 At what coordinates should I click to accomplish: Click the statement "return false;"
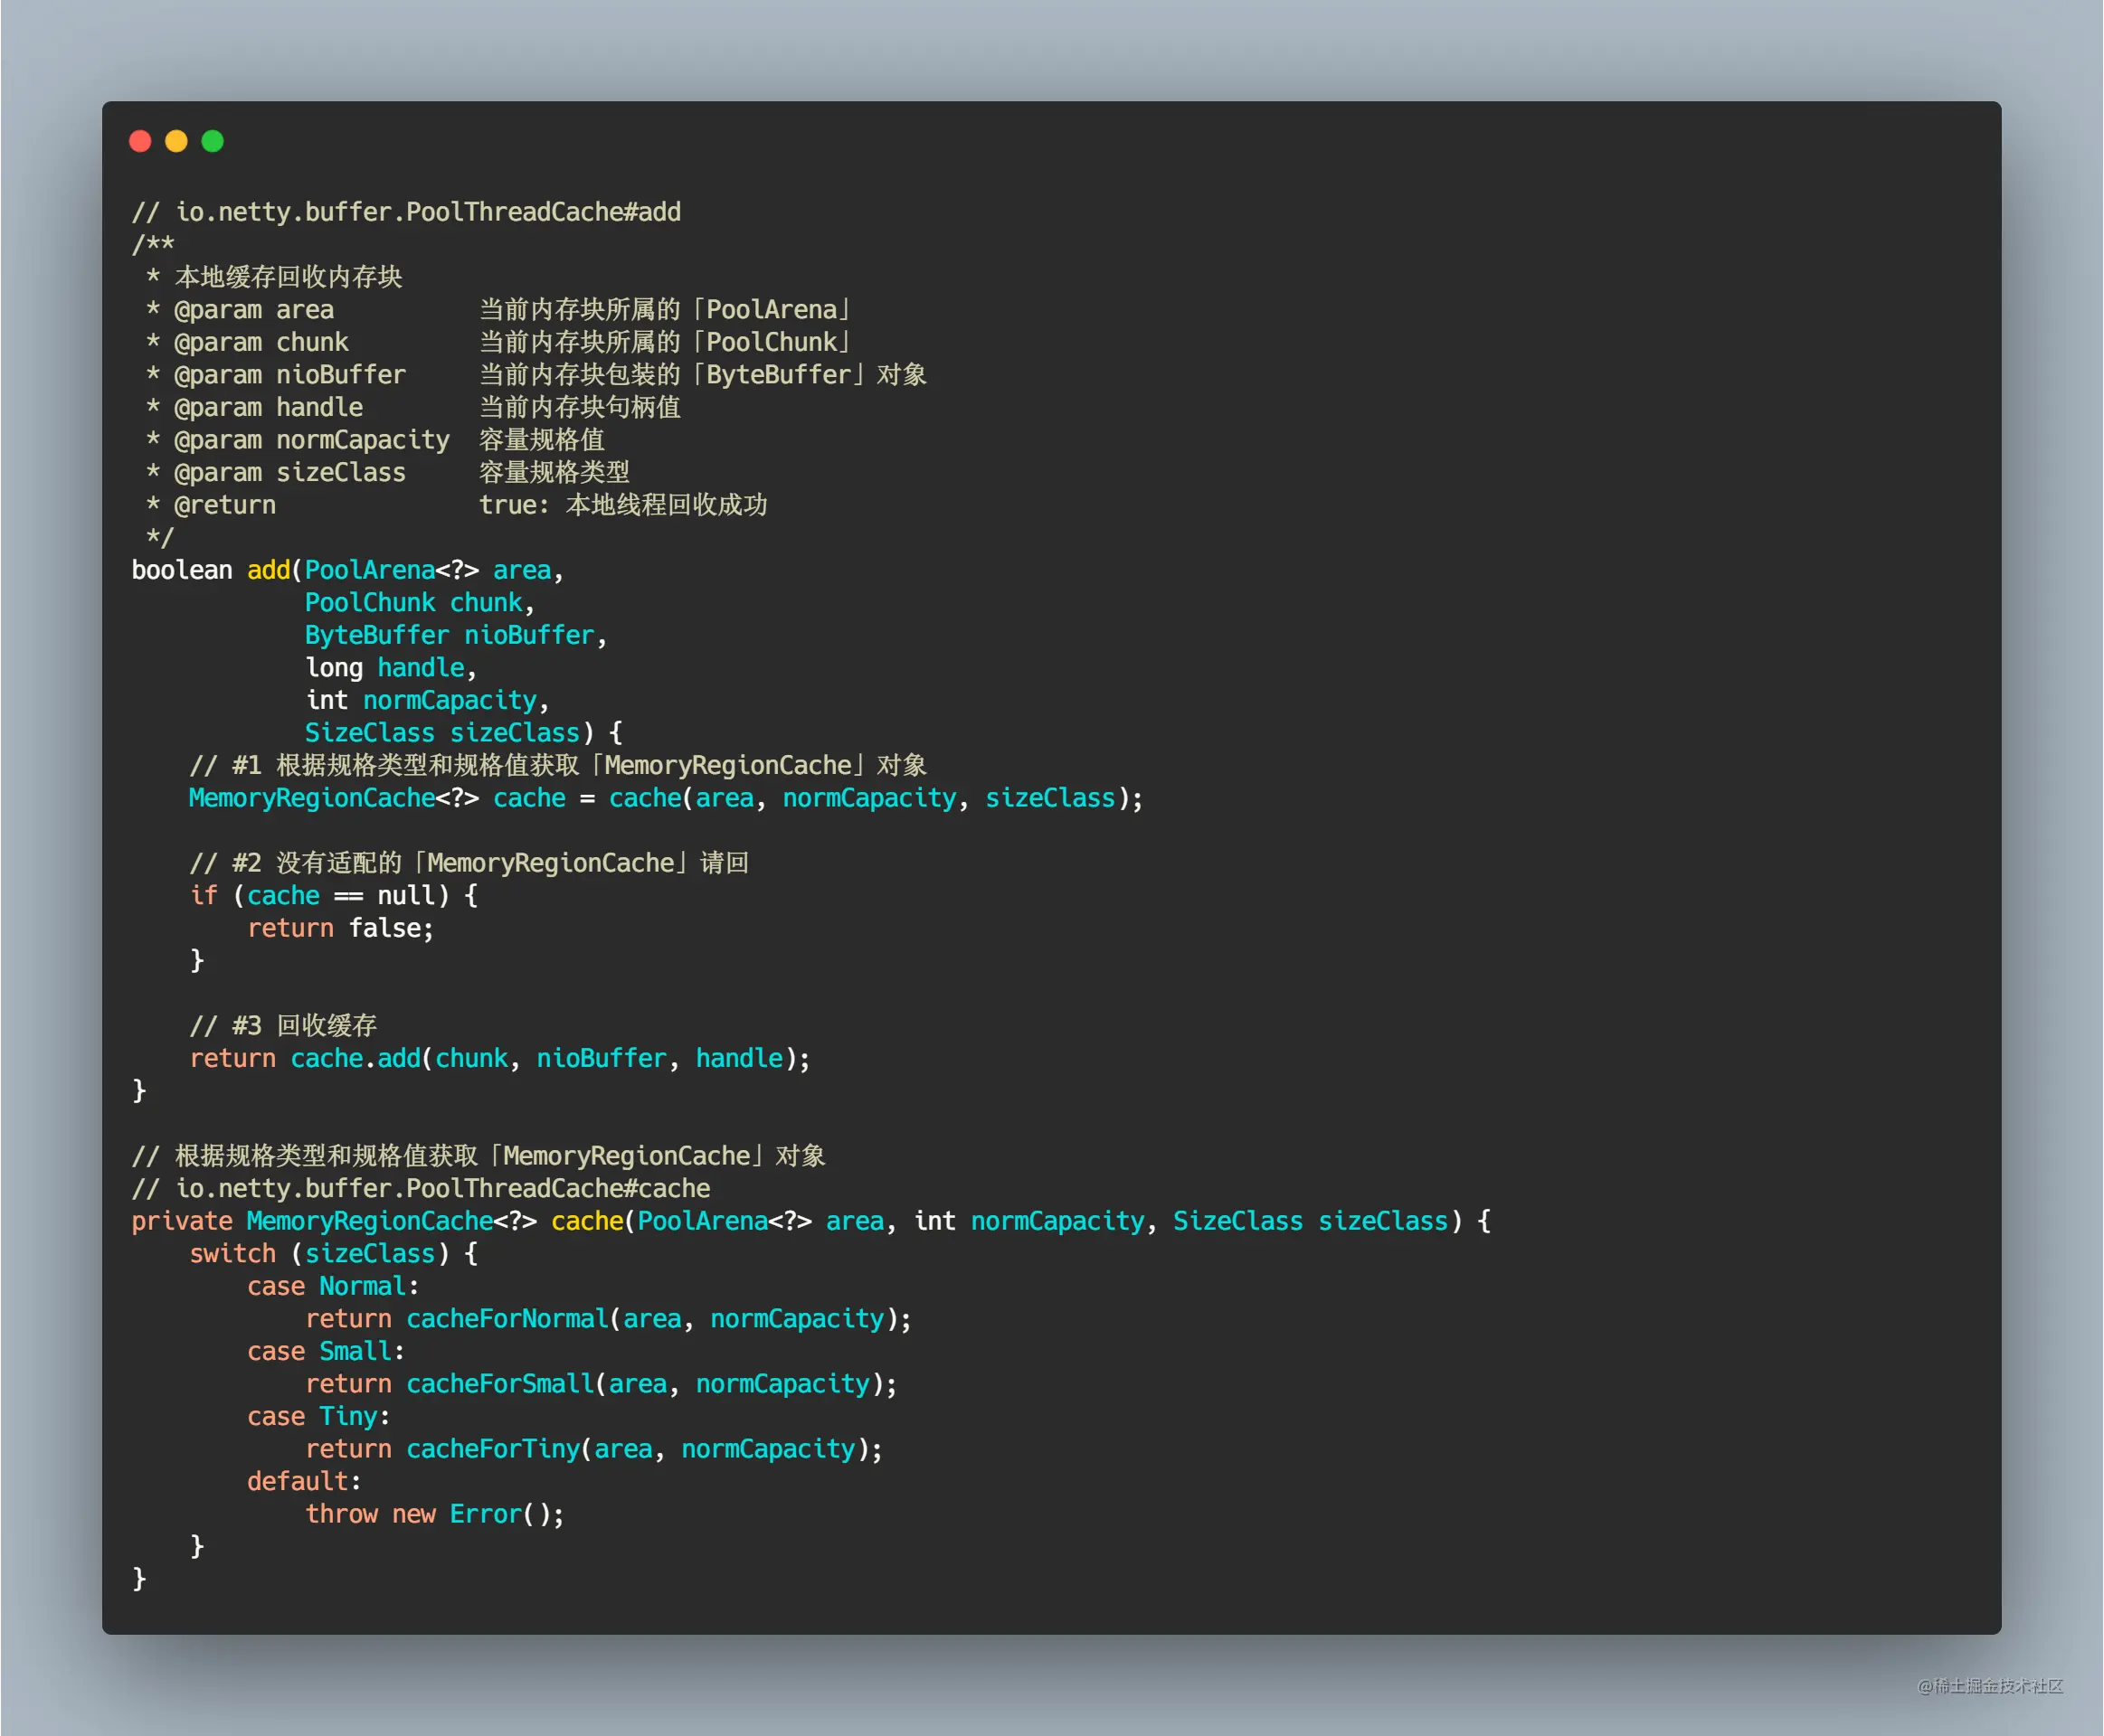tap(341, 928)
